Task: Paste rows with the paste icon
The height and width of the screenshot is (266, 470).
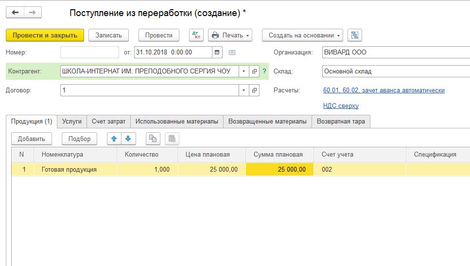Action: pos(172,139)
